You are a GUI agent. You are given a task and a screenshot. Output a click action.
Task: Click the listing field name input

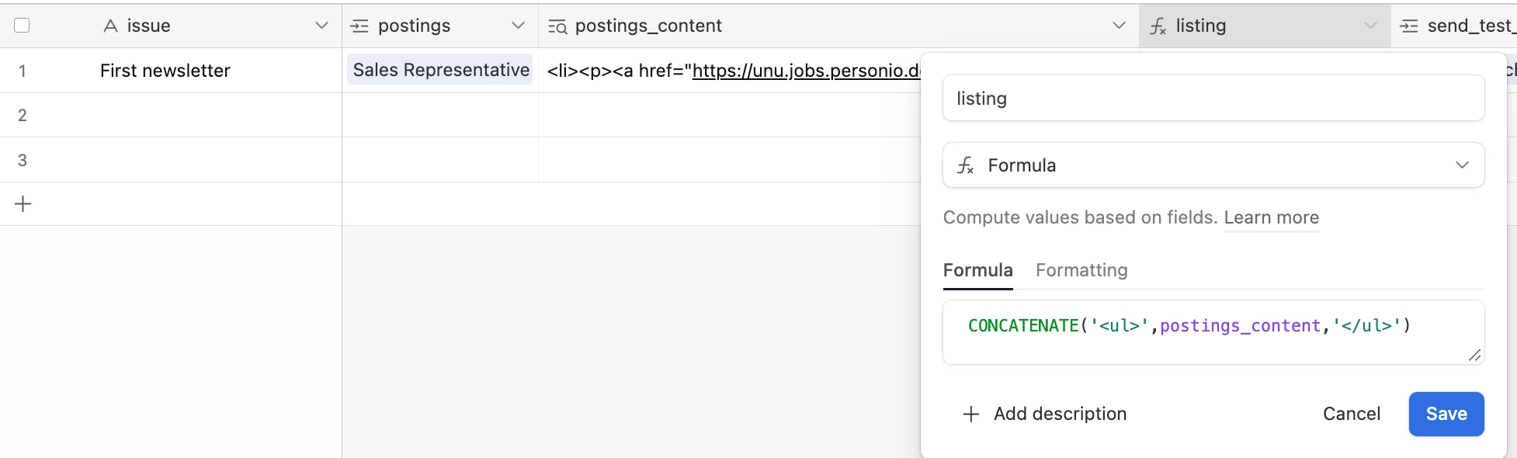coord(1213,99)
